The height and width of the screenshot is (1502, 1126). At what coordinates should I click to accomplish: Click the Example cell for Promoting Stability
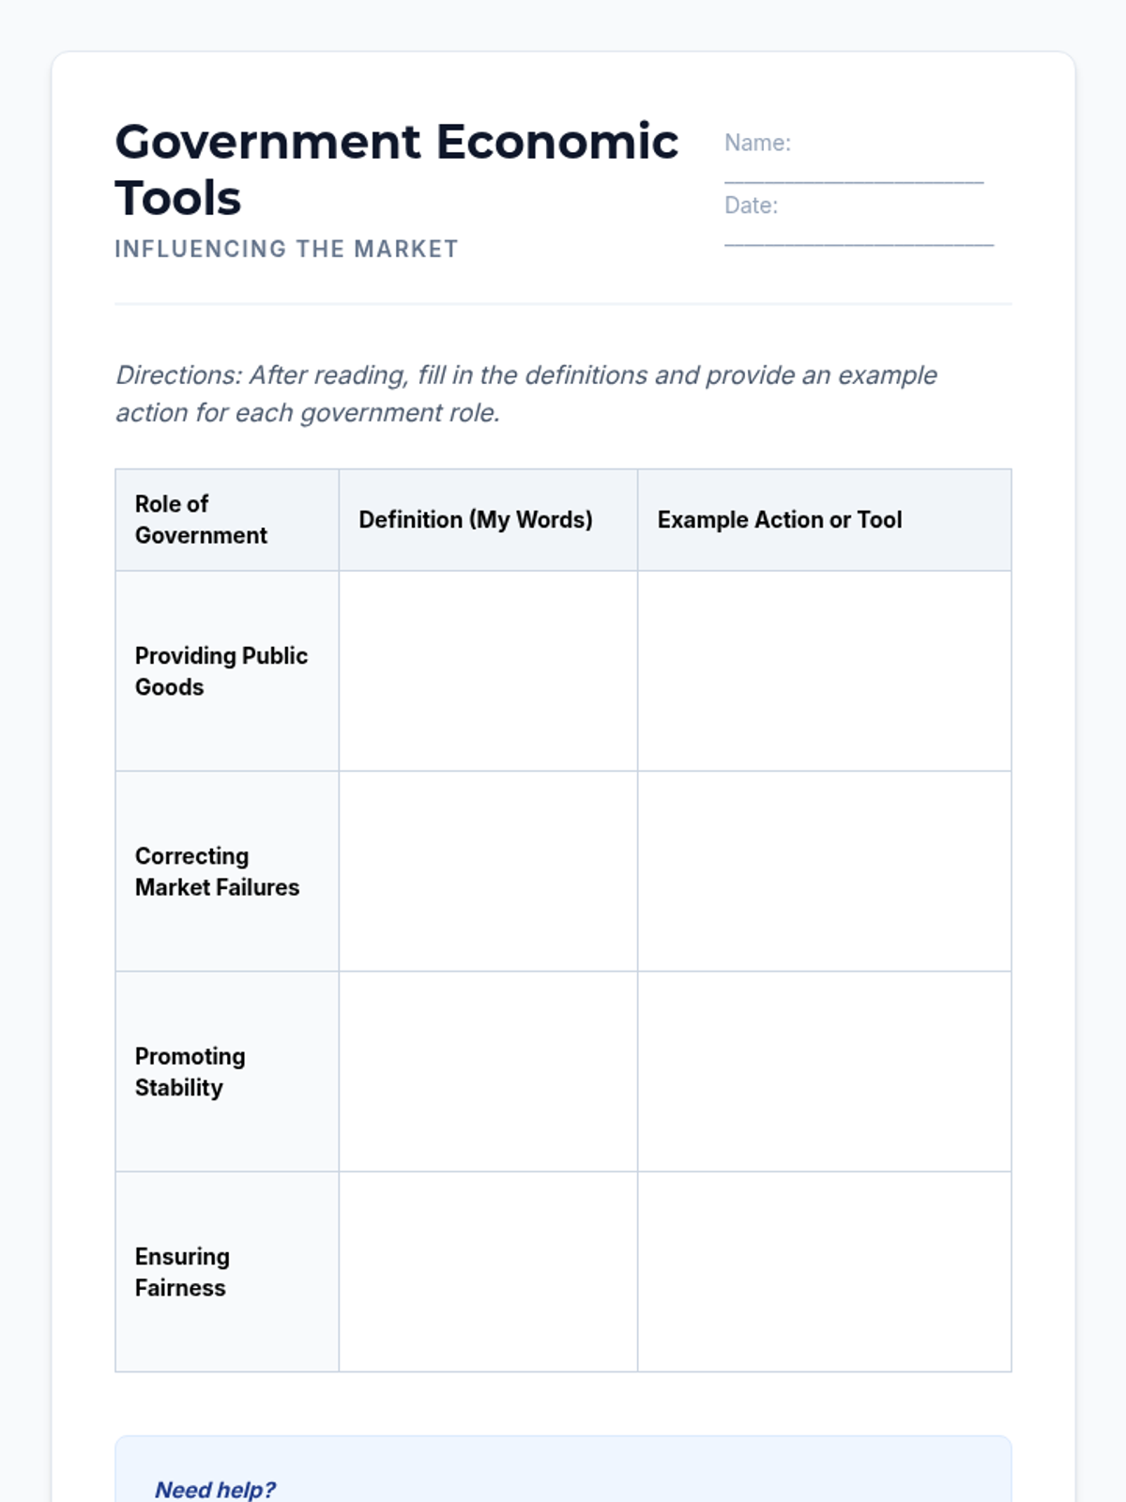(x=824, y=1072)
